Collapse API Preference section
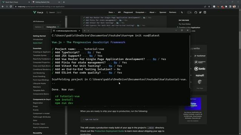Screen dimensions: 241x135 point(60,21)
